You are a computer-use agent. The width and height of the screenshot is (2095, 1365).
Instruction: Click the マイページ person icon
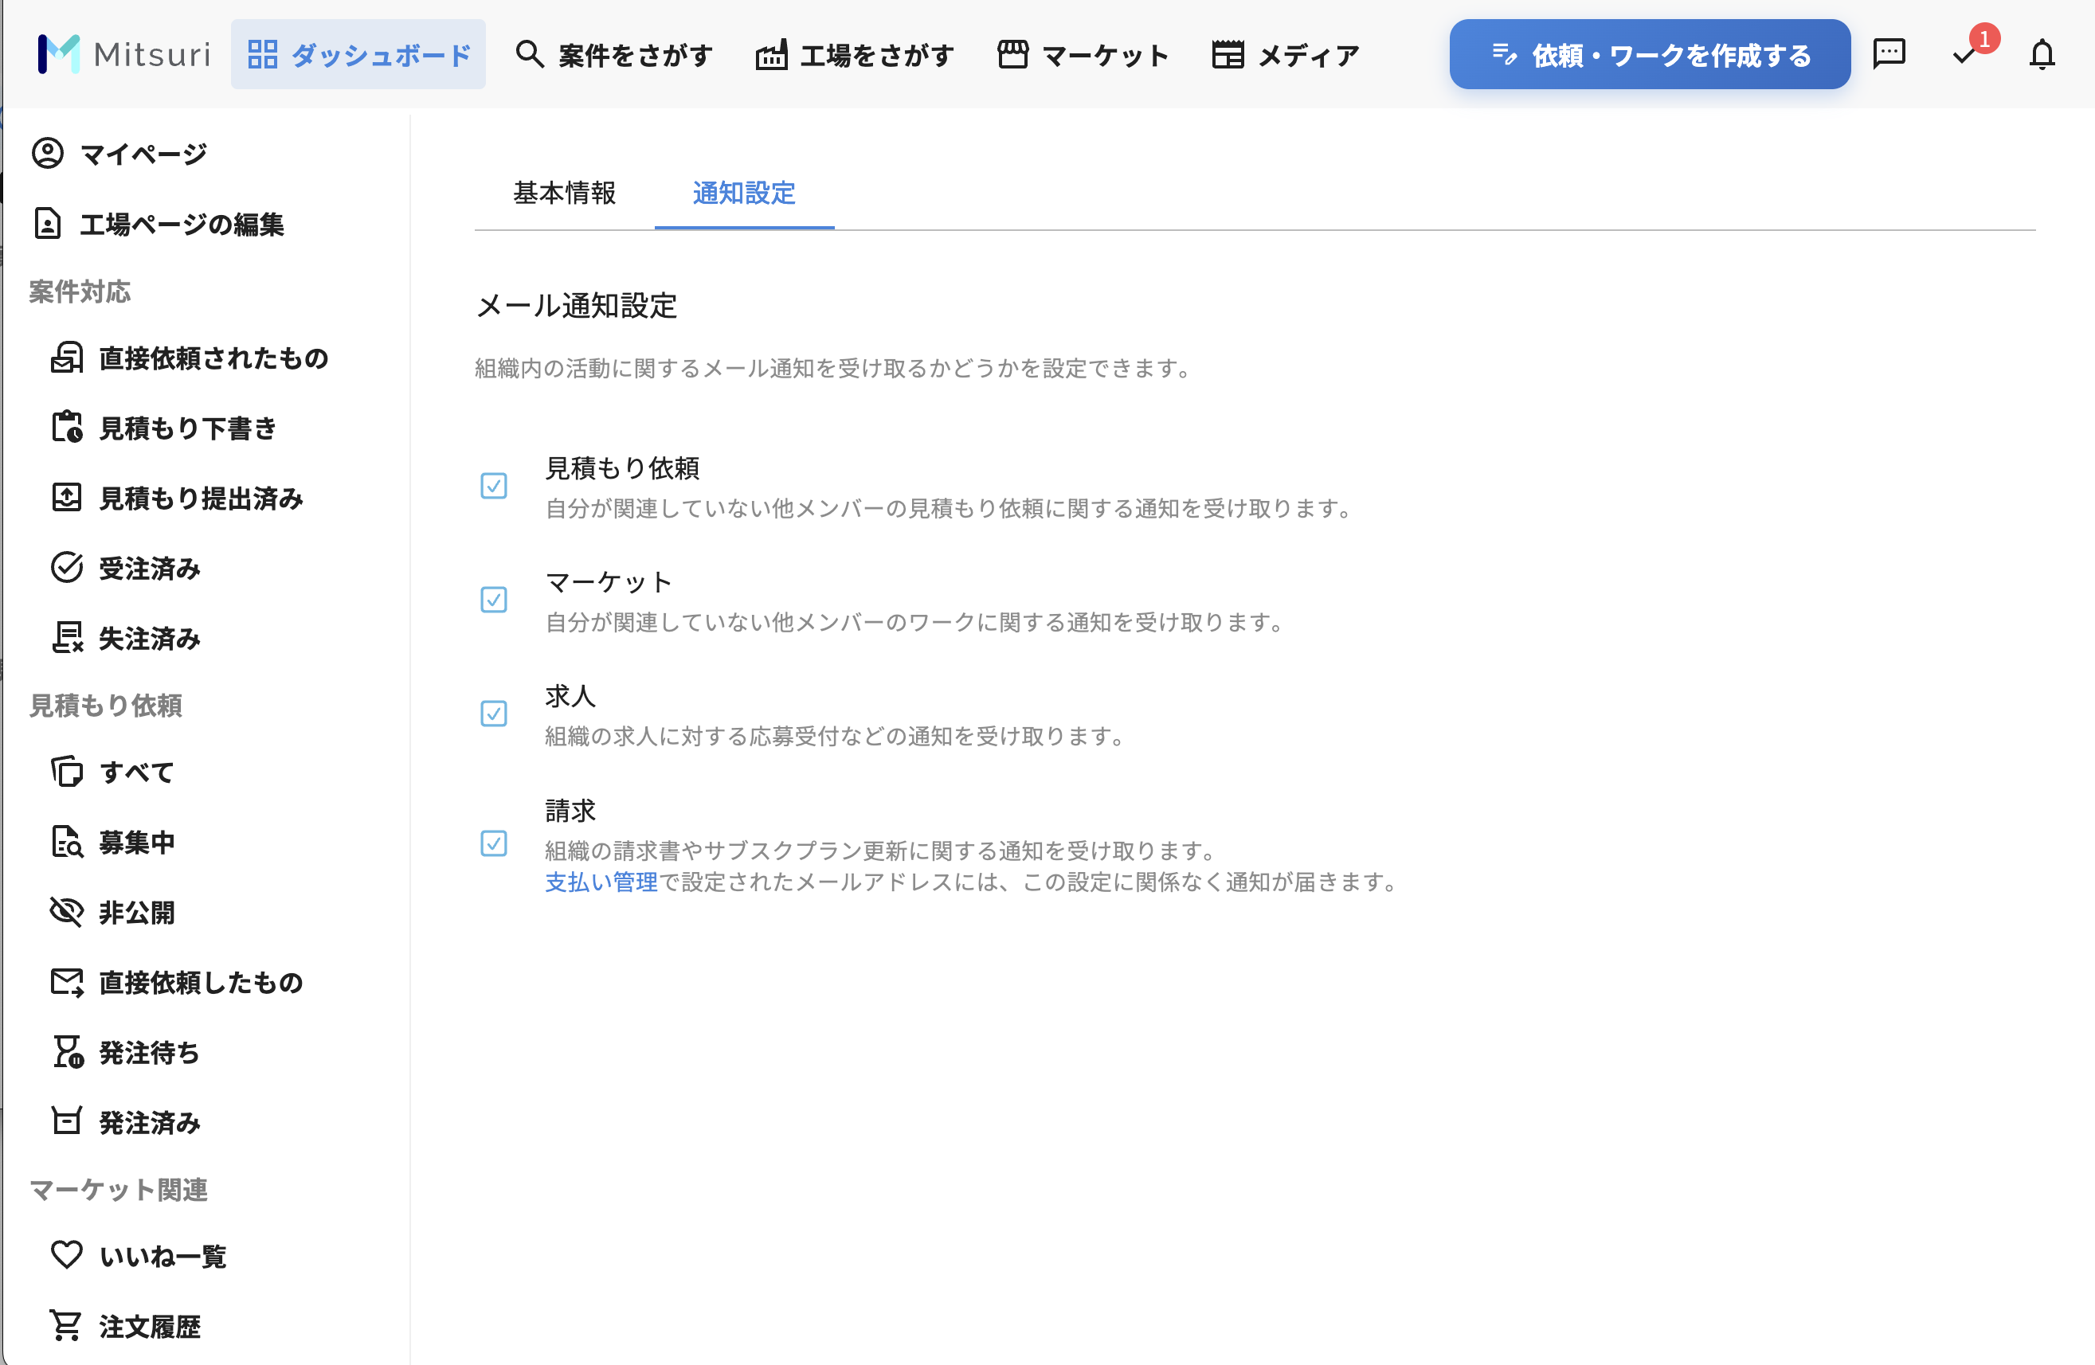(48, 153)
